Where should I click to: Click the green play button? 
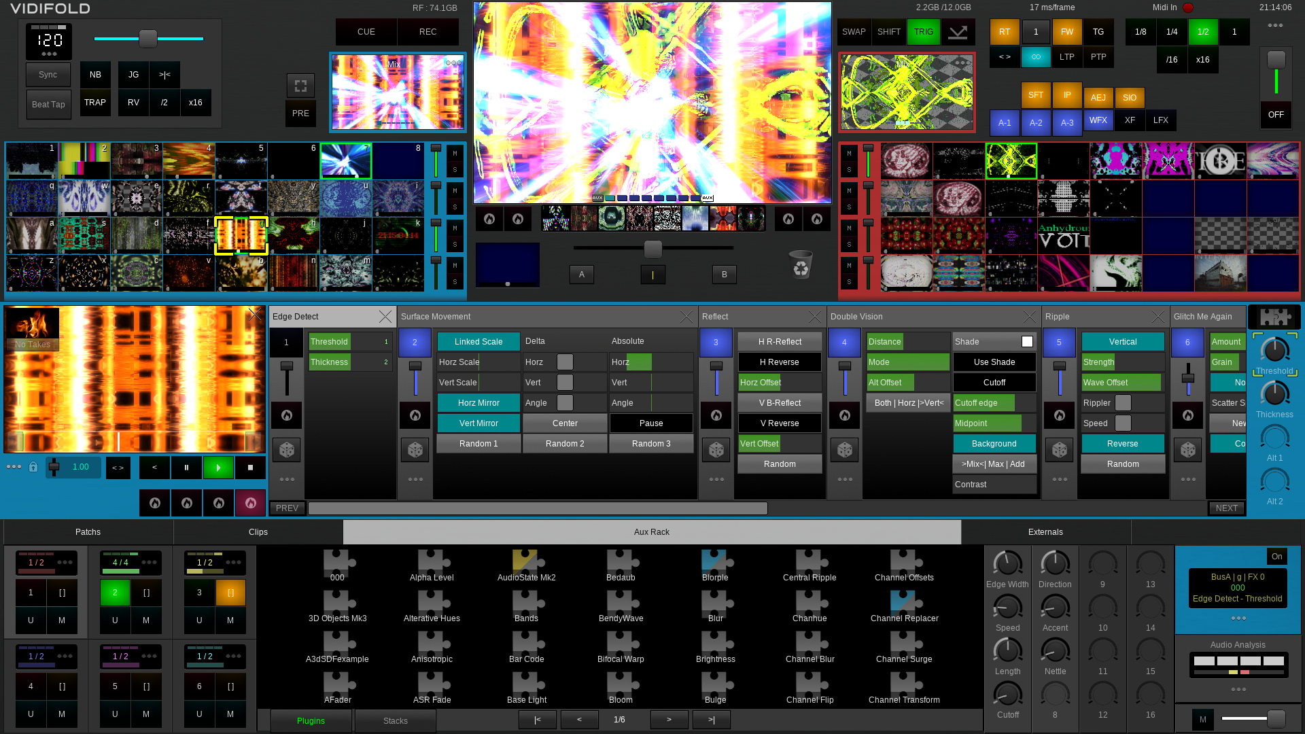click(218, 468)
